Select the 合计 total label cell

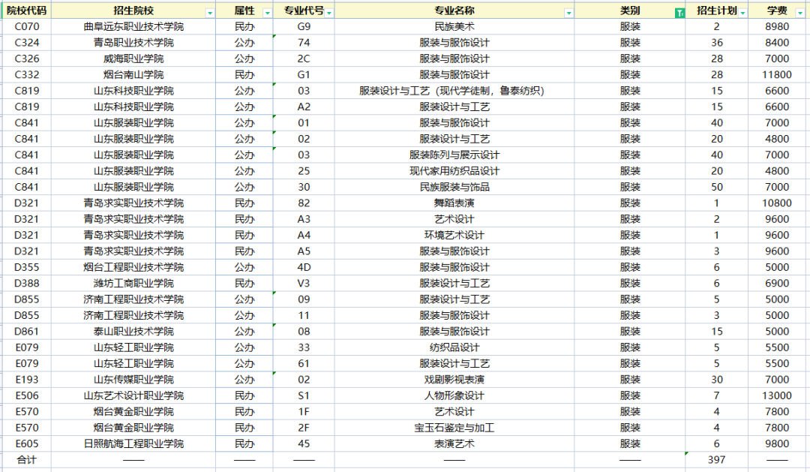pos(27,459)
